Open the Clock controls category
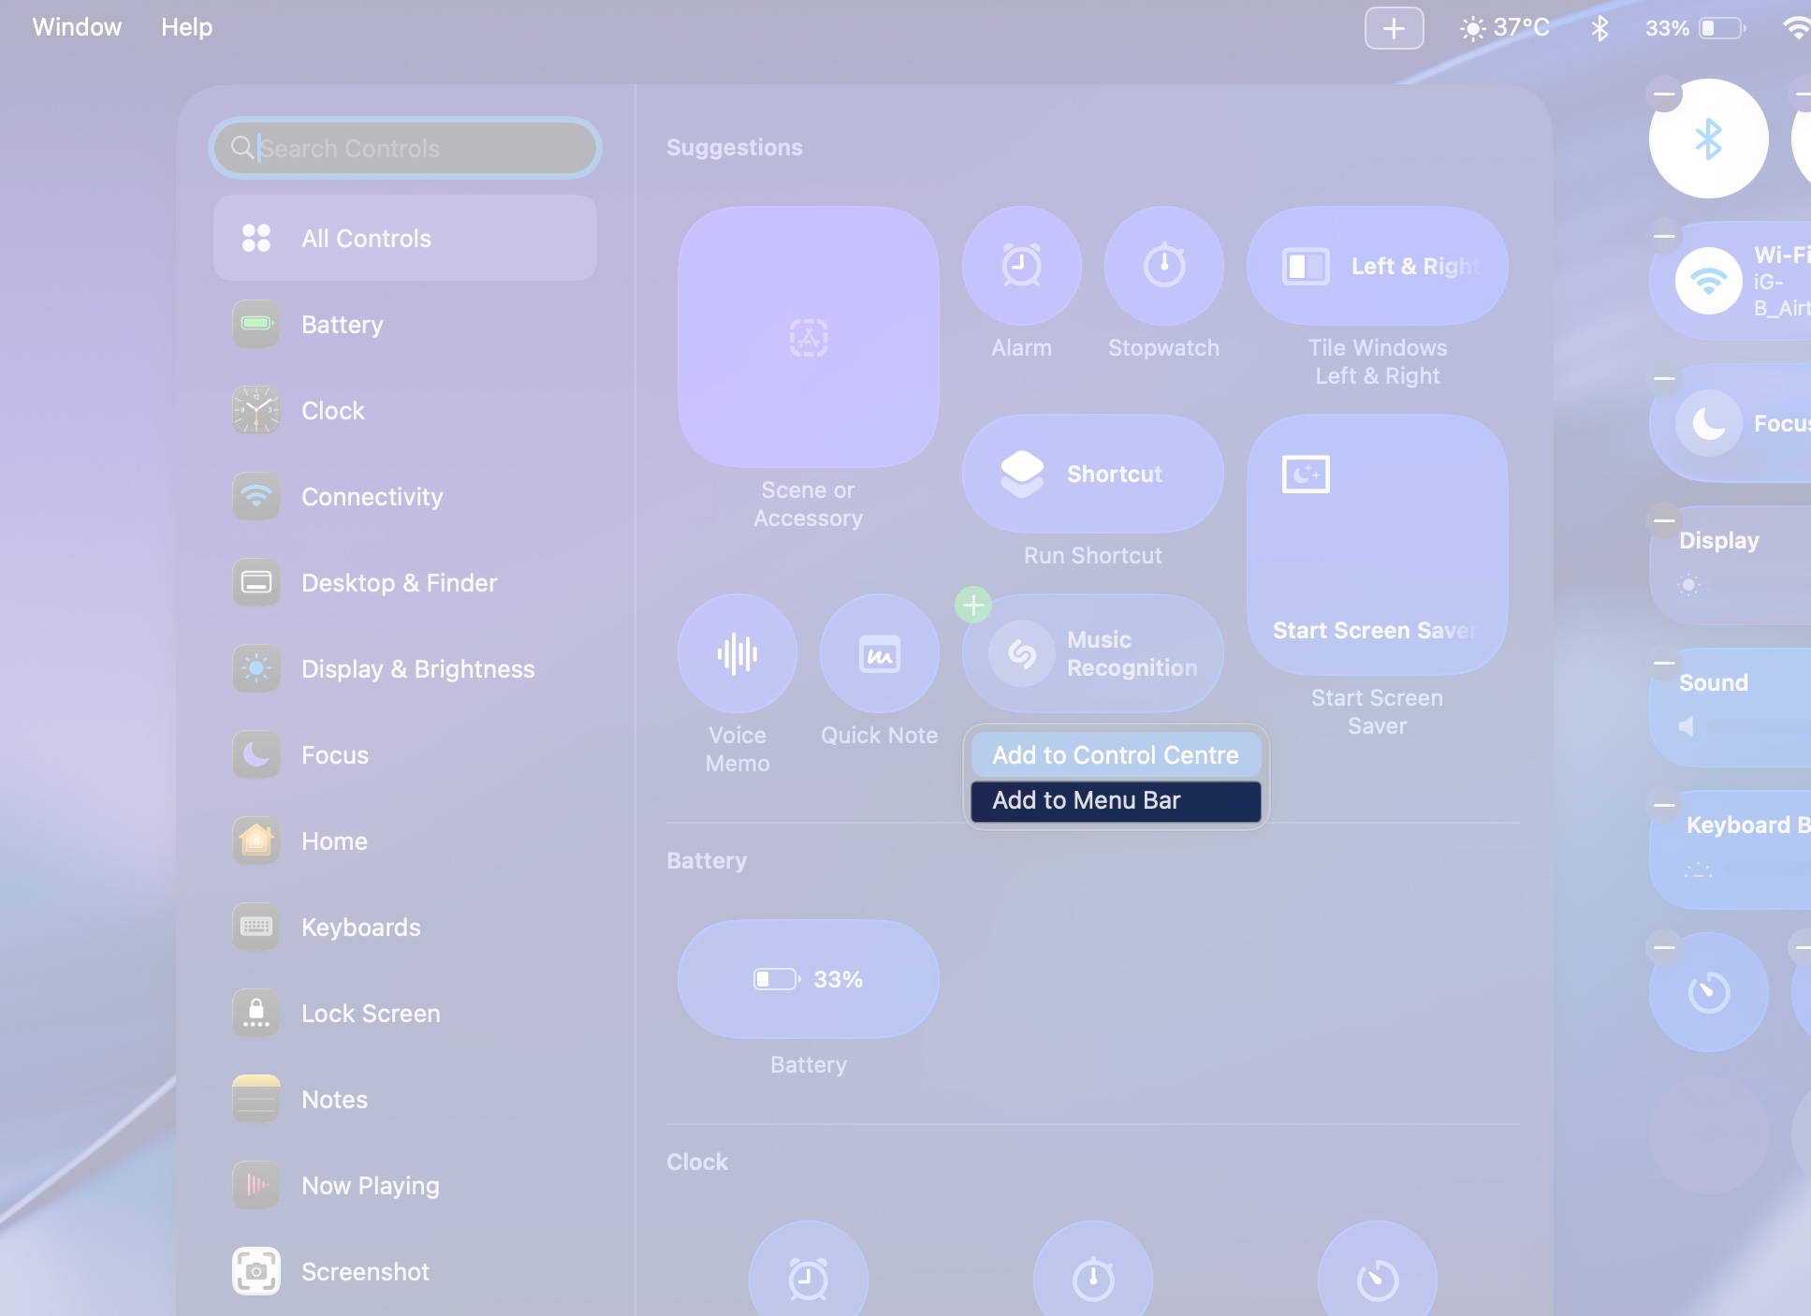Viewport: 1811px width, 1316px height. pos(332,410)
